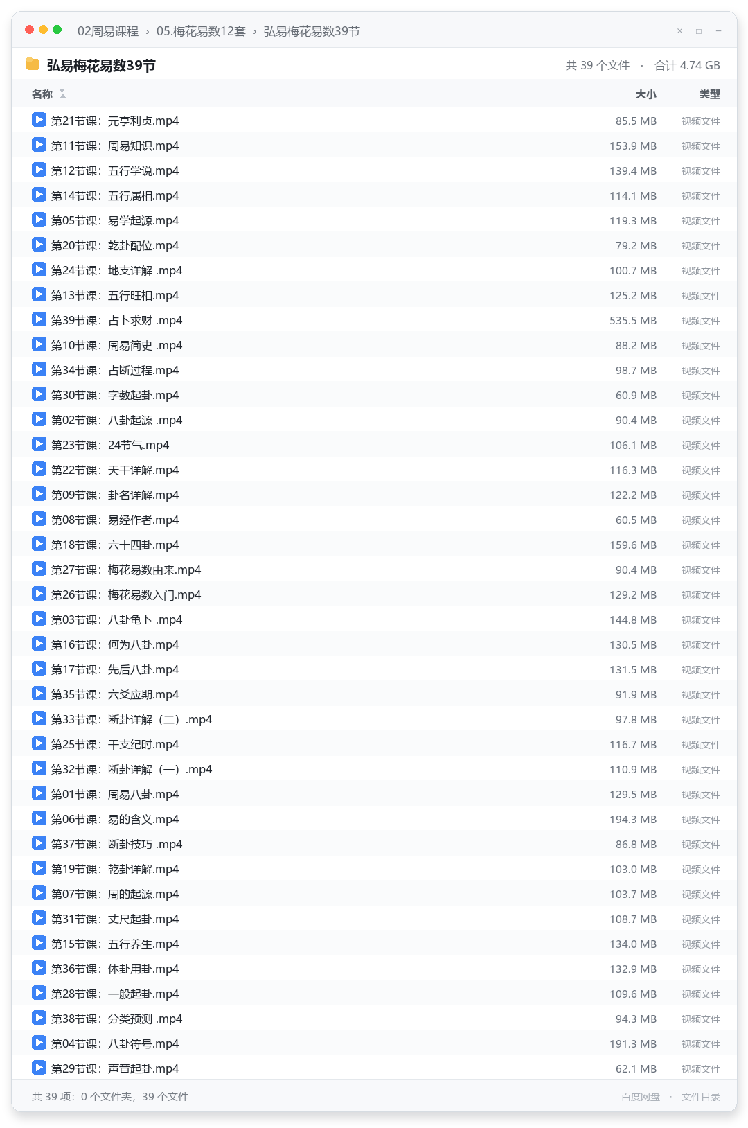Select the file 第38节课：分类预测.mp4
This screenshot has width=748, height=1128.
pos(374,1019)
